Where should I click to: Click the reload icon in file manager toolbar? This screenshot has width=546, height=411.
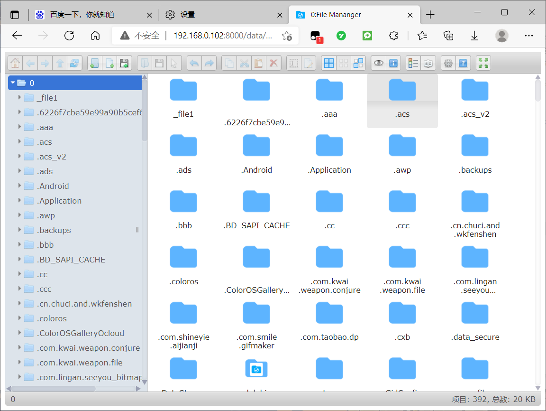pyautogui.click(x=74, y=63)
